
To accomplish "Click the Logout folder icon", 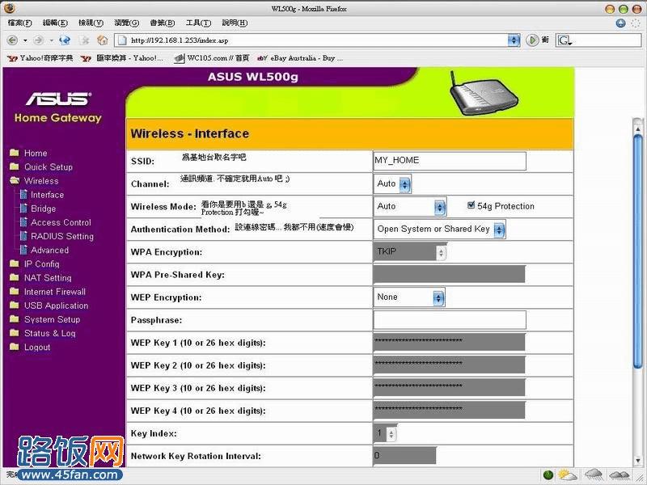I will (15, 347).
